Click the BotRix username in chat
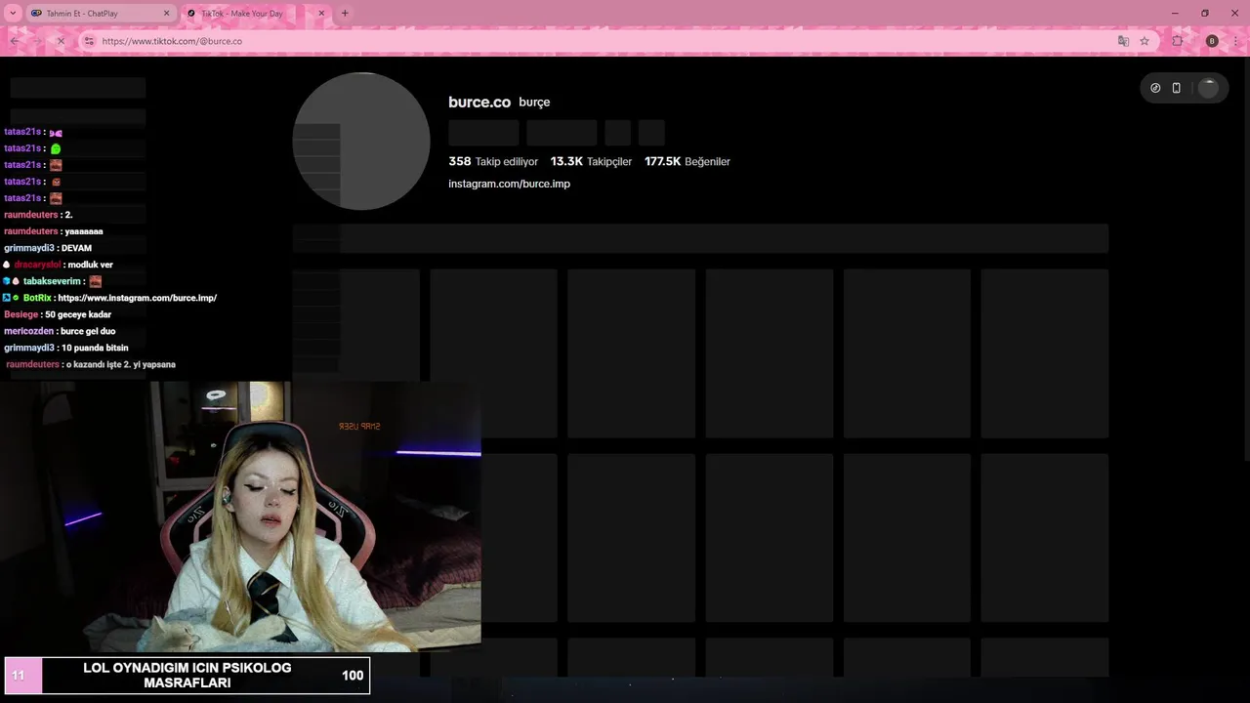Viewport: 1250px width, 703px height. pos(37,298)
